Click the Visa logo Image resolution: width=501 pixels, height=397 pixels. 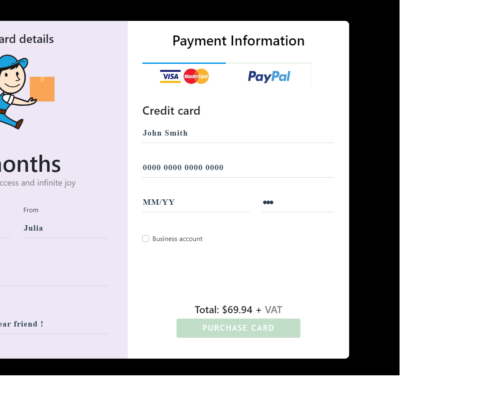(170, 76)
